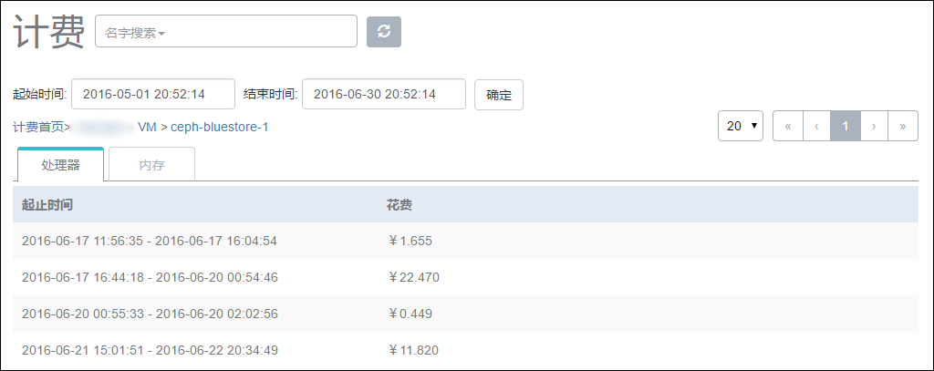Click the 起止时间 column header

47,205
